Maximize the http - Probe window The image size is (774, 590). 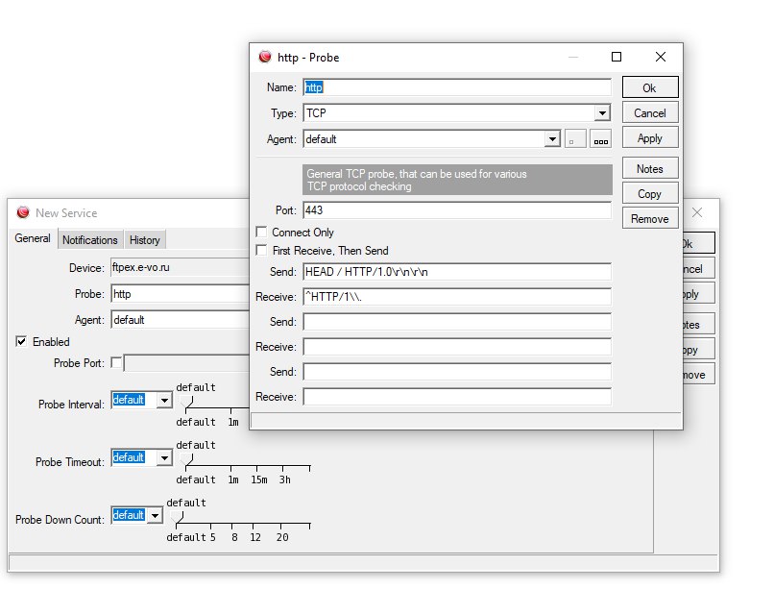[617, 57]
